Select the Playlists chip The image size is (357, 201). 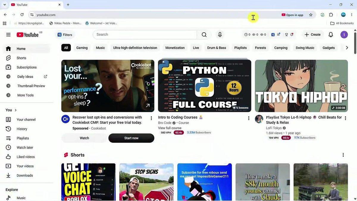pyautogui.click(x=240, y=48)
